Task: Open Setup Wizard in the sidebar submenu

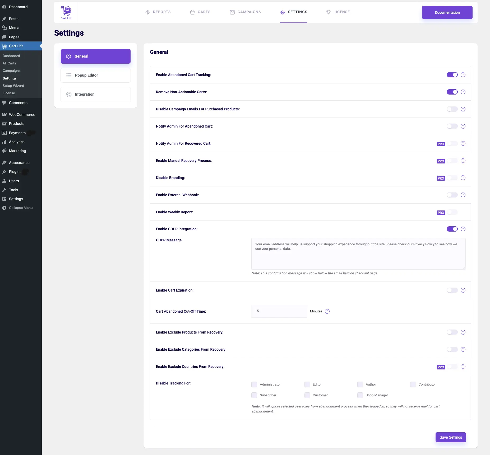Action: point(13,86)
